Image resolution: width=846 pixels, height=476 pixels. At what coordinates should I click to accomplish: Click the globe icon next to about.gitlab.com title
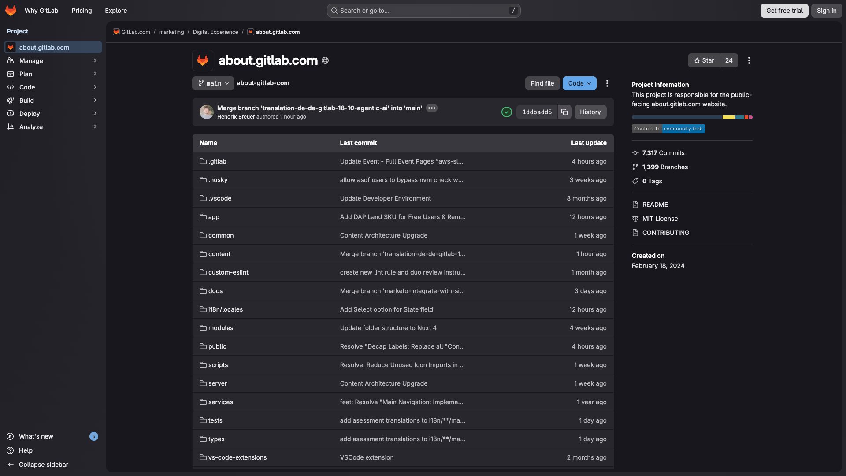[x=325, y=60]
